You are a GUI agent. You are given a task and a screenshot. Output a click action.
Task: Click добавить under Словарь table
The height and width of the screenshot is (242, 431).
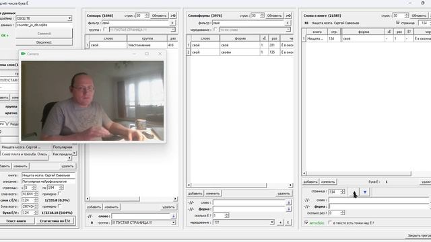(x=94, y=207)
